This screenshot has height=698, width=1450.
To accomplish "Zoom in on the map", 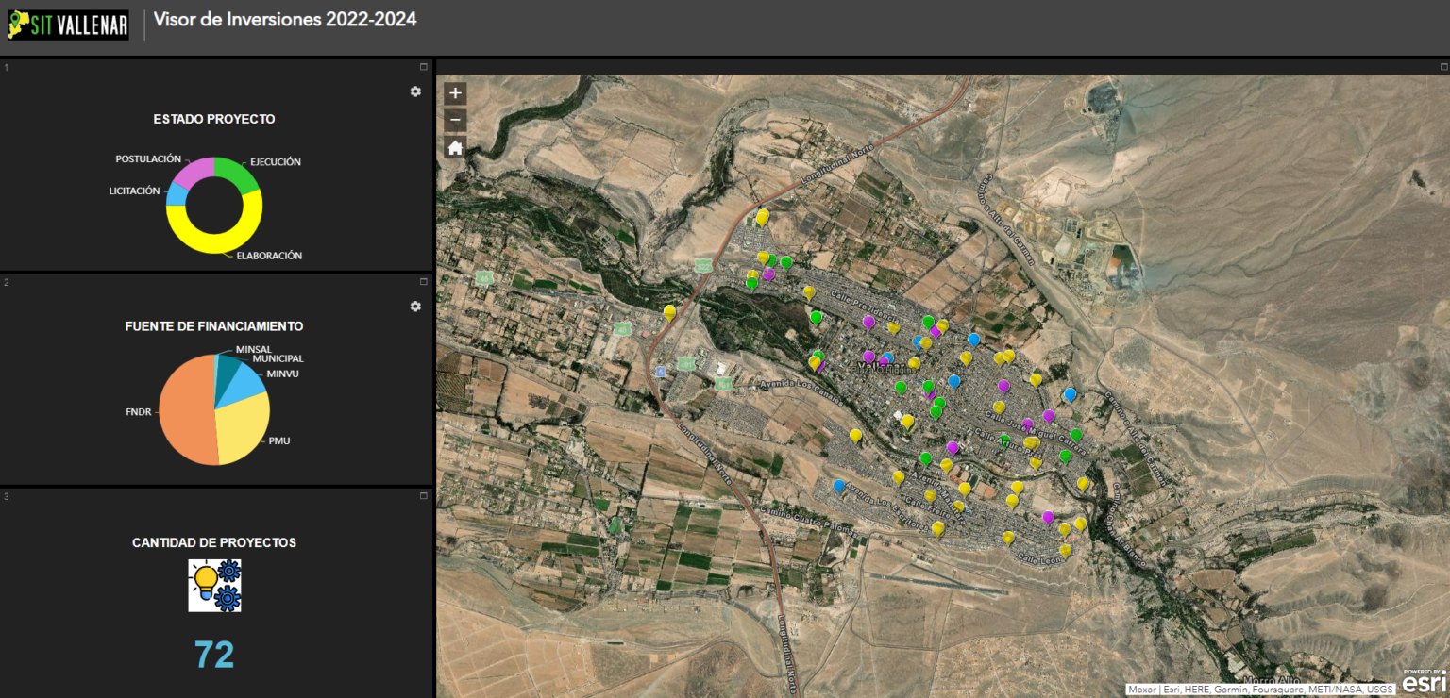I will coord(455,93).
